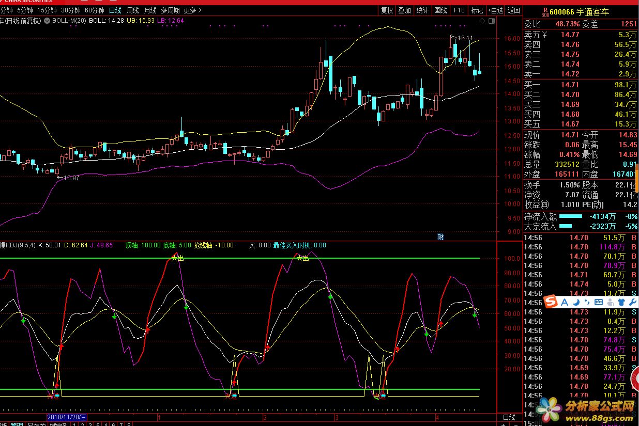
Task: Click the 财 finance marker on chart
Action: pos(440,237)
